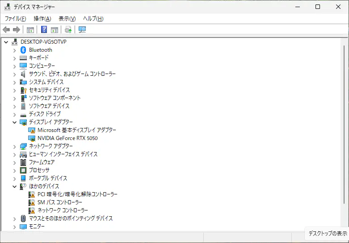The width and height of the screenshot is (349, 243).
Task: Click the update driver toolbar icon
Action: pyautogui.click(x=68, y=30)
